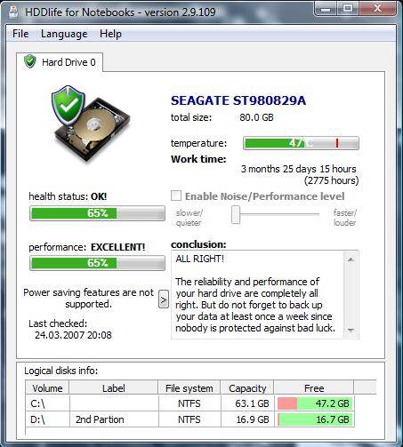Image resolution: width=403 pixels, height=447 pixels.
Task: Click the 63.1 GB capacity cell
Action: pos(247,403)
